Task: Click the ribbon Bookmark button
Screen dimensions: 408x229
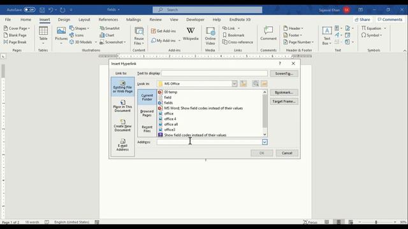Action: [233, 35]
